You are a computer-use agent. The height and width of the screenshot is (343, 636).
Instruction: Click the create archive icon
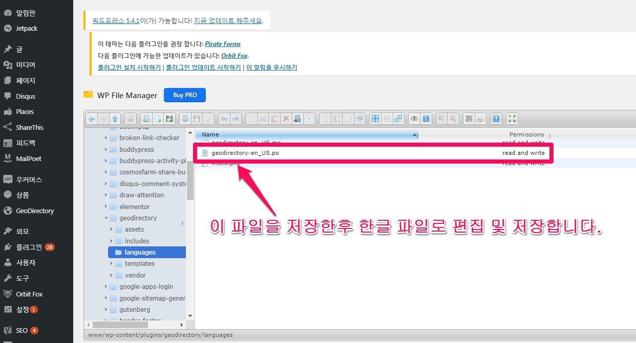pyautogui.click(x=453, y=119)
